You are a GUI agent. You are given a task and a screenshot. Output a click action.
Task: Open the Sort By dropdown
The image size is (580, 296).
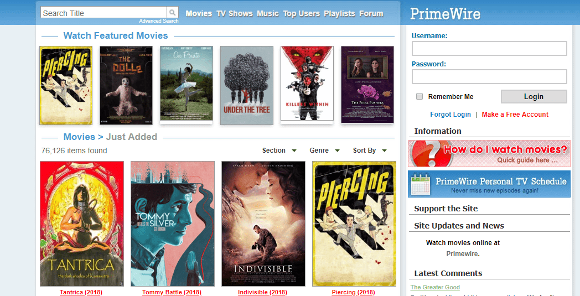[x=370, y=150]
